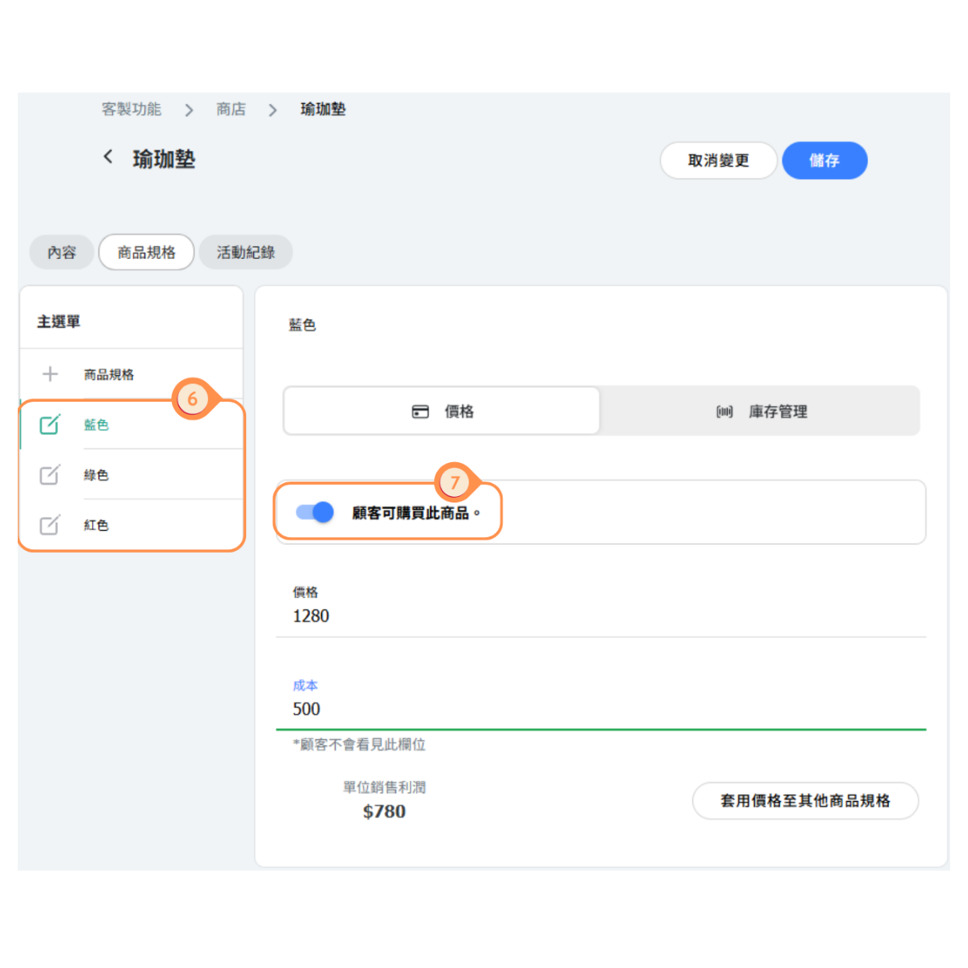The height and width of the screenshot is (968, 968).
Task: Click the barcode icon in 庫存管理 tab
Action: pos(724,412)
